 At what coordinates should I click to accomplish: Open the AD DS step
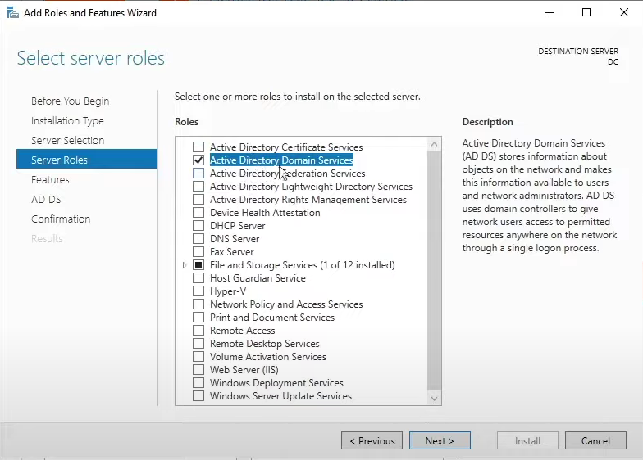46,200
